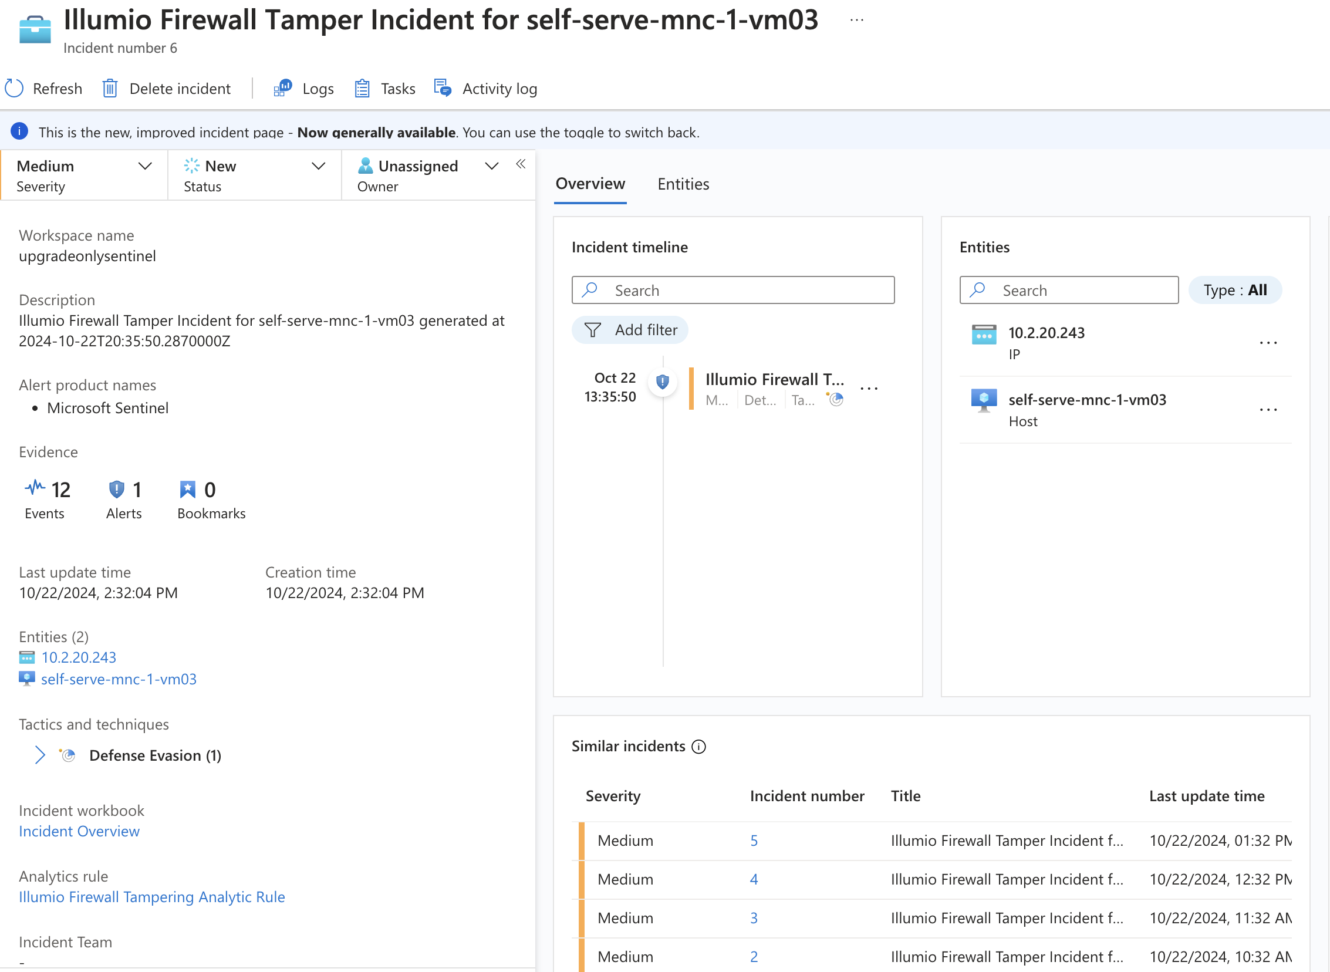1330x972 pixels.
Task: Open ellipsis menu for 10.2.20.243 entity
Action: click(x=1268, y=342)
